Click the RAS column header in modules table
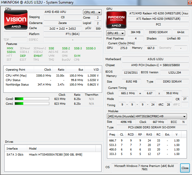Image resolution: width=192 pixels, height=175 pixels. (149, 135)
